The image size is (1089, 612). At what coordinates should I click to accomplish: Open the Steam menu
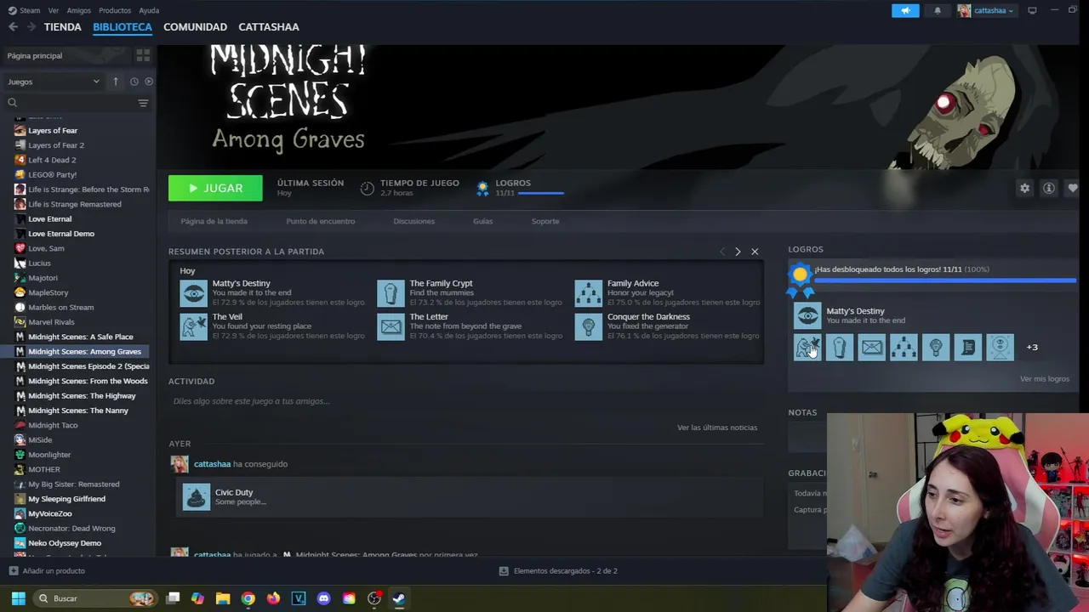pyautogui.click(x=25, y=10)
